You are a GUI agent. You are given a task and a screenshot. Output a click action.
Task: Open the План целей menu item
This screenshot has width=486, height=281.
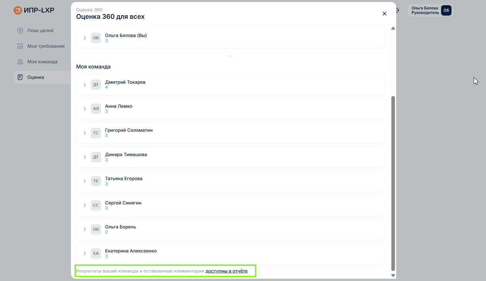(40, 31)
